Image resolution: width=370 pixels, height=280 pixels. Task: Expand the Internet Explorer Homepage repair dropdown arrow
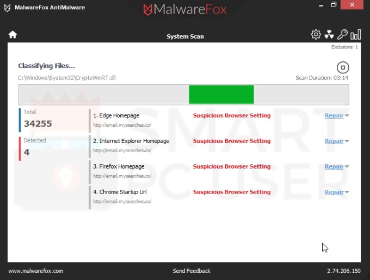pos(347,141)
